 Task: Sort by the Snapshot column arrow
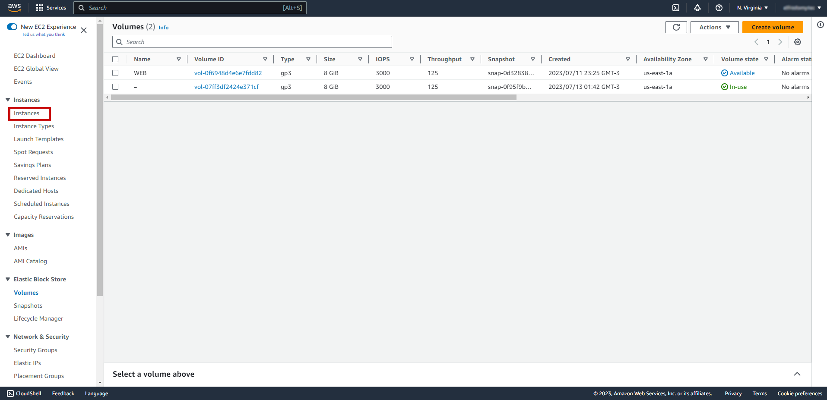click(x=533, y=59)
